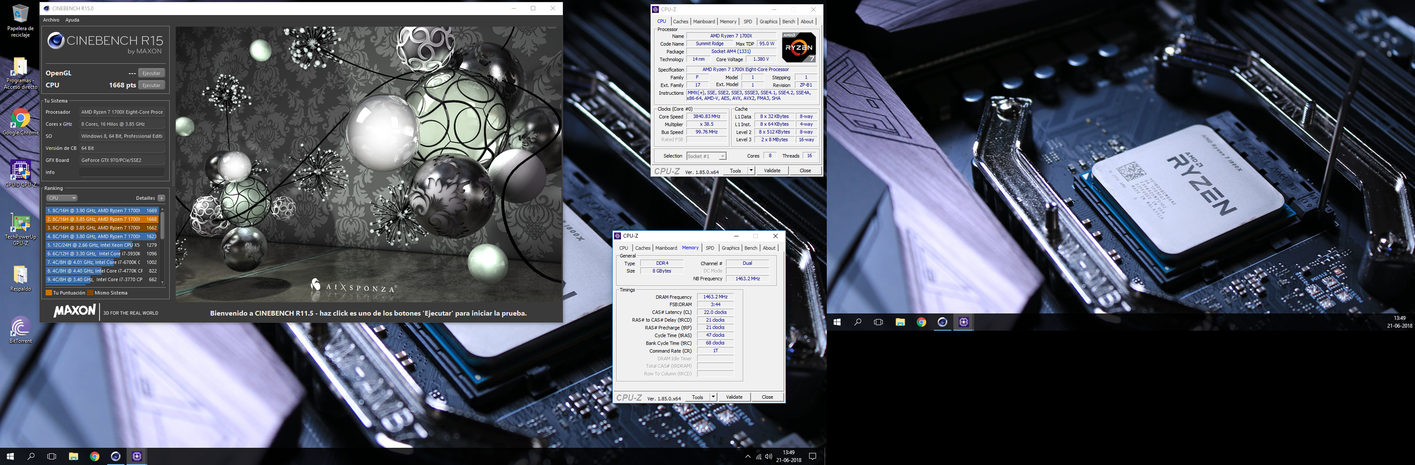Select highlighted ranking row scoring 1668
The height and width of the screenshot is (465, 1415).
coord(102,219)
